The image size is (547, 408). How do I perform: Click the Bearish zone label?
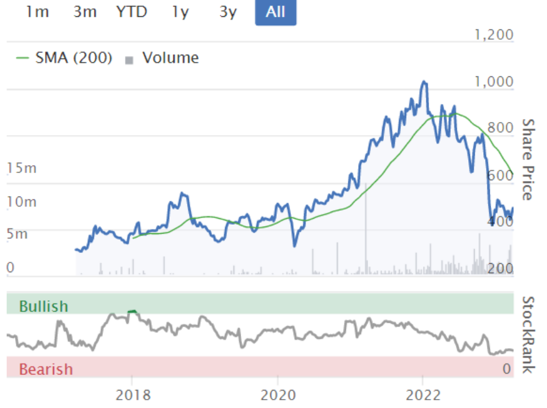46,369
